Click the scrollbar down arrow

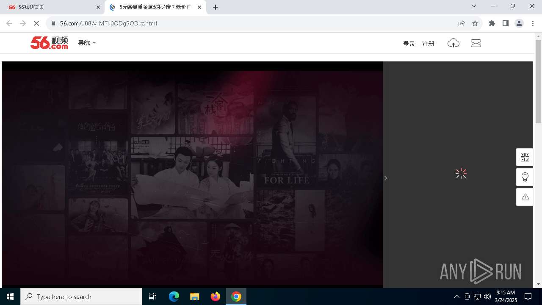538,284
